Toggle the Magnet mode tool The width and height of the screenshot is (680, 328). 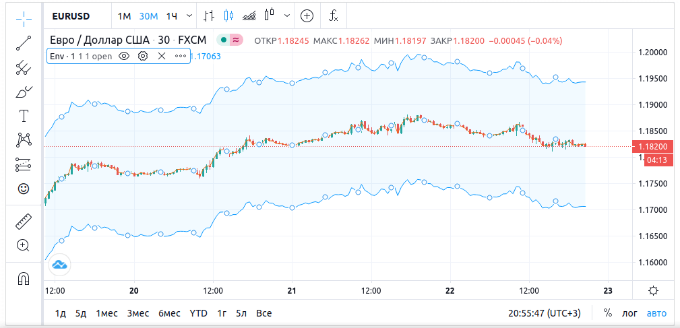click(x=24, y=278)
